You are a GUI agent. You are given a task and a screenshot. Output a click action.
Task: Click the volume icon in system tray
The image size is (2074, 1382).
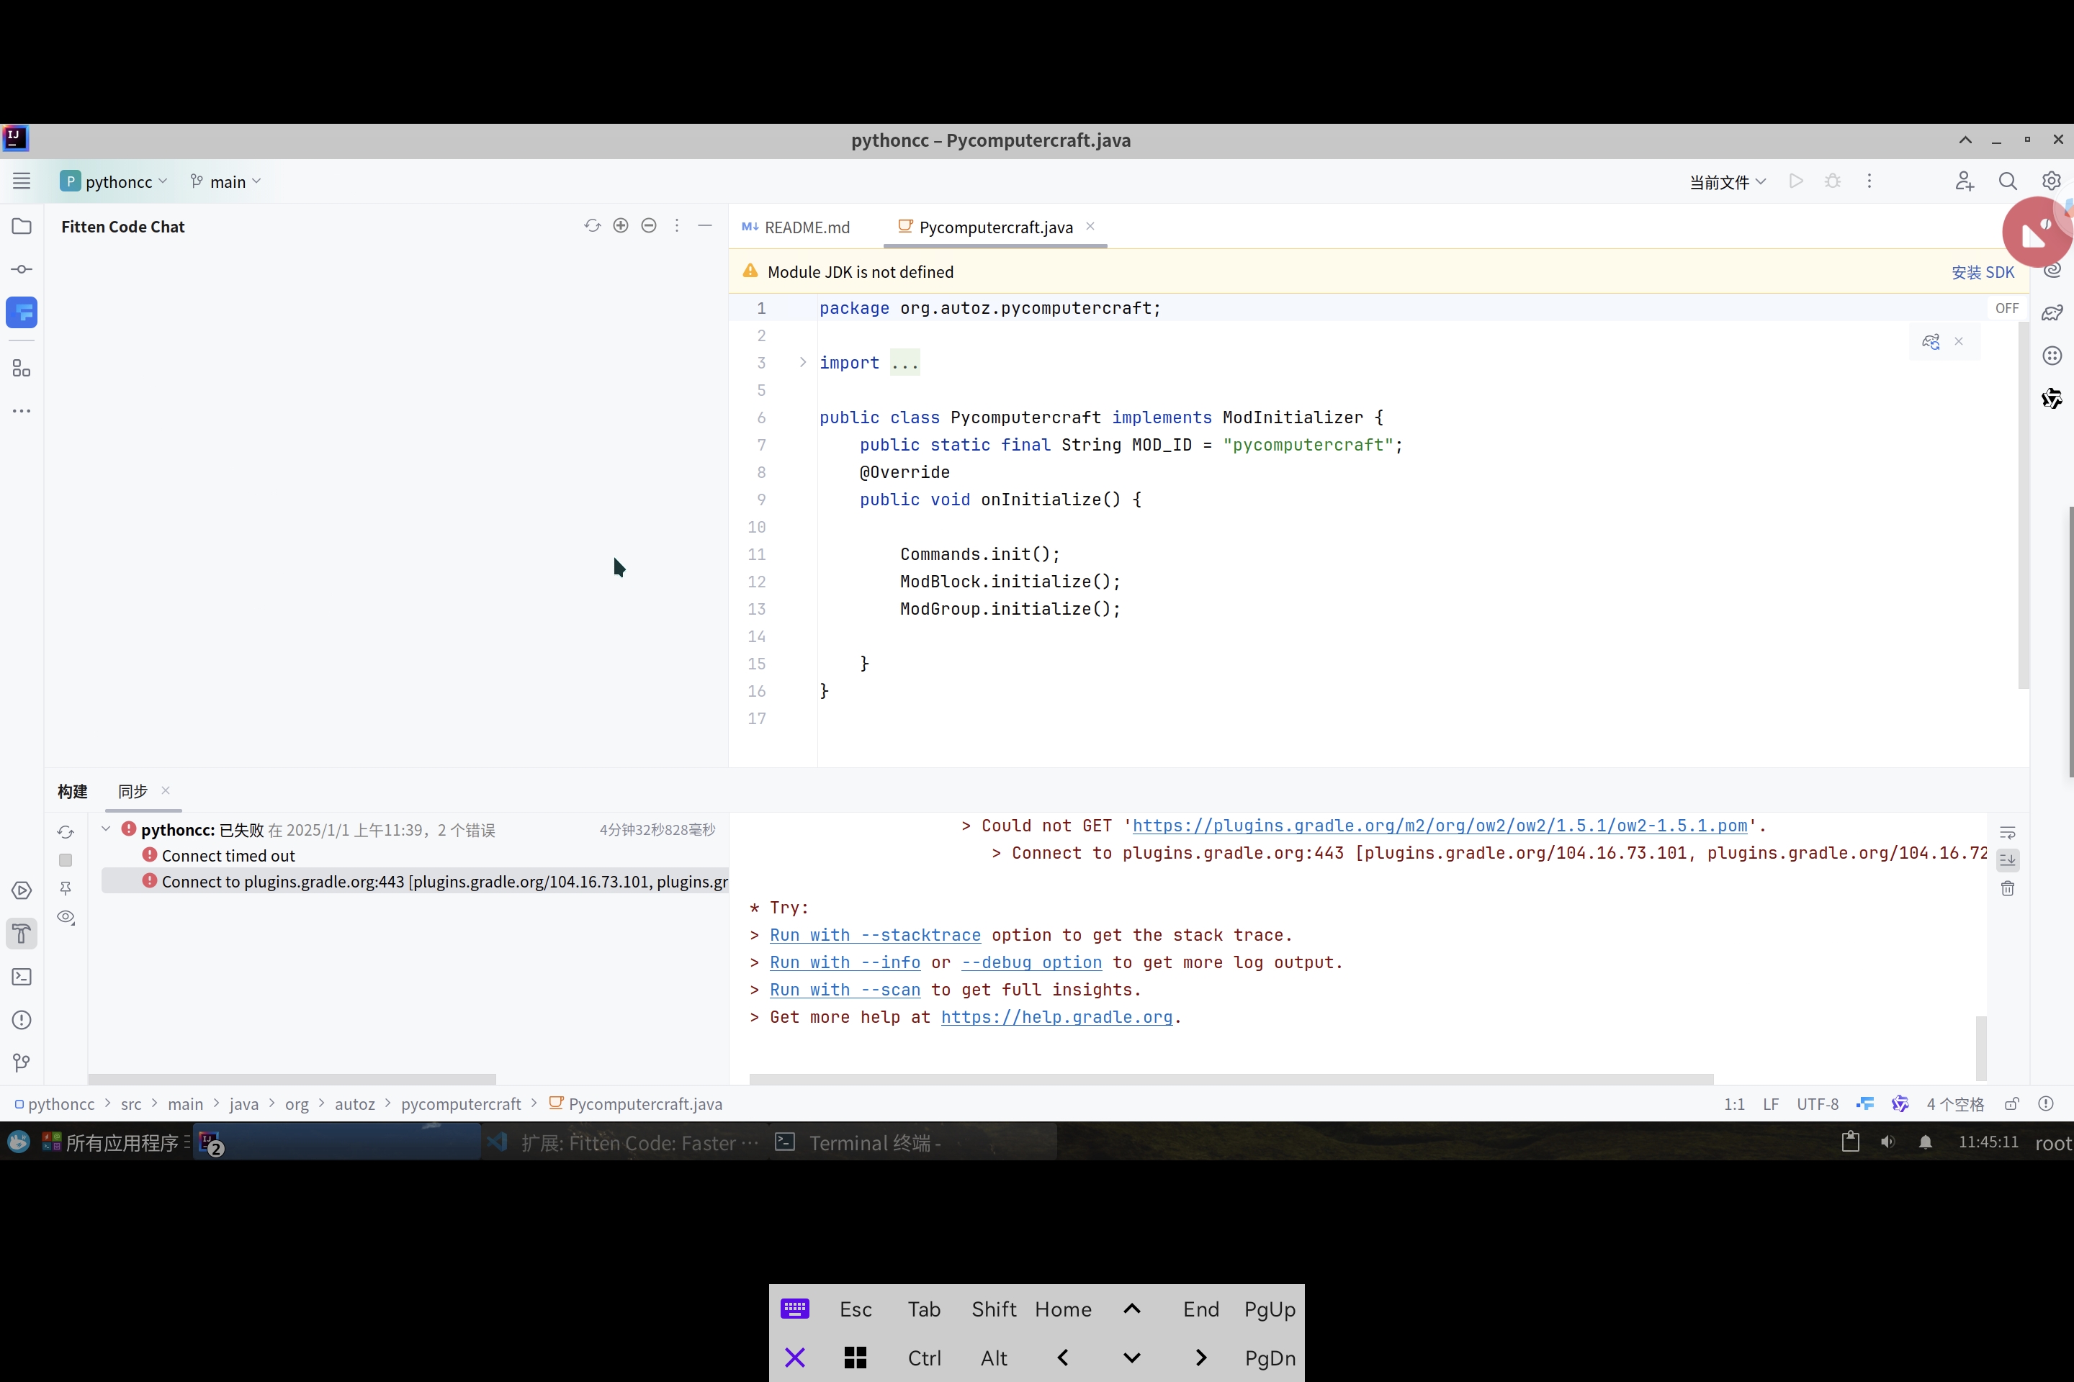tap(1888, 1142)
